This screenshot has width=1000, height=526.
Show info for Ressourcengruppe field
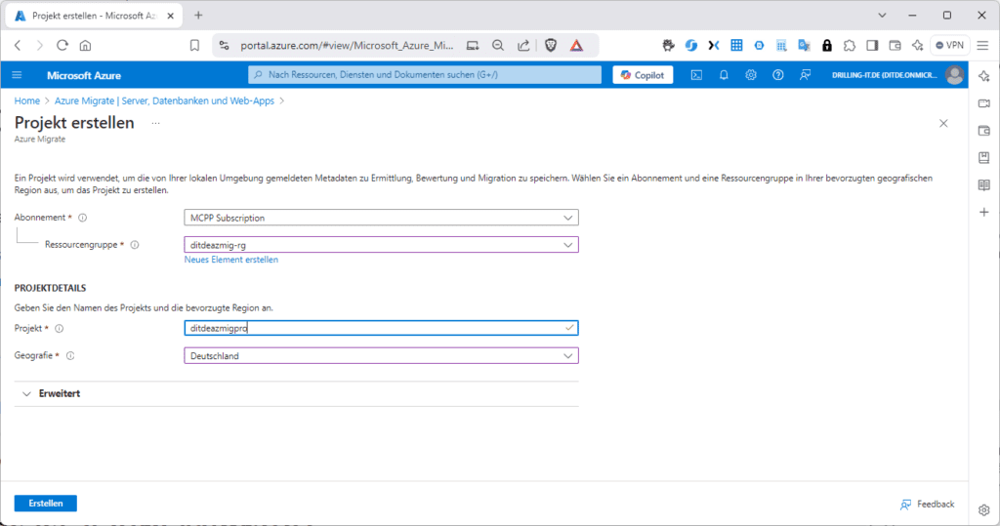point(135,245)
